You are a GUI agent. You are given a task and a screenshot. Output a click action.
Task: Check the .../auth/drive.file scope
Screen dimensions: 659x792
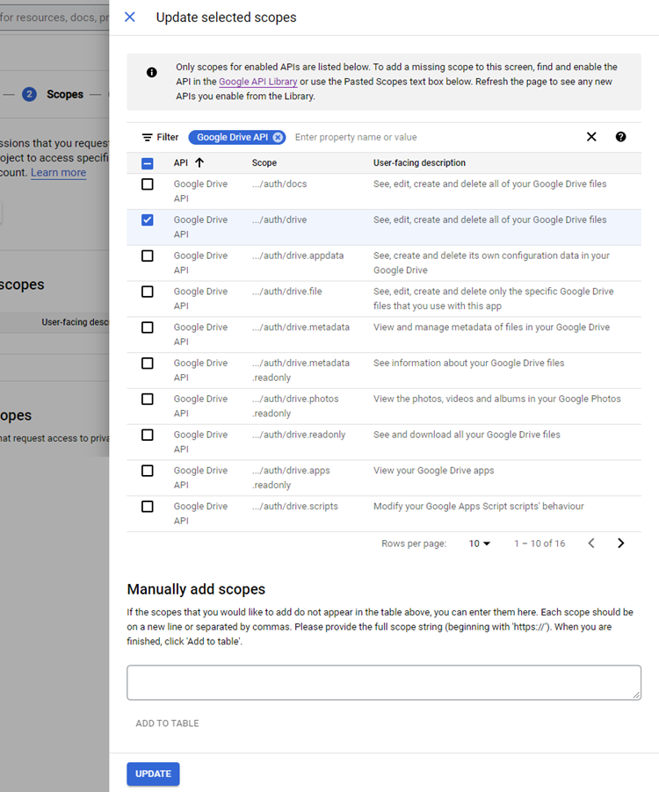click(148, 292)
